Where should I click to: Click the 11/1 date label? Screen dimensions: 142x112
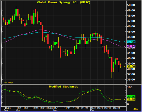click(x=56, y=108)
